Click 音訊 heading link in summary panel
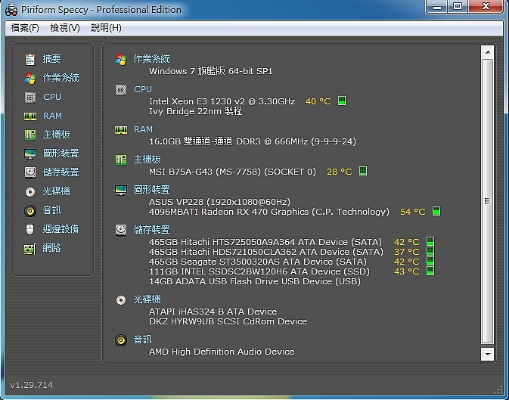Image resolution: width=509 pixels, height=400 pixels. point(143,340)
